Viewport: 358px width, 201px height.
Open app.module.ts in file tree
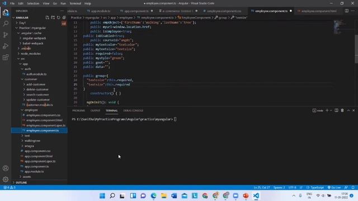[x=34, y=171]
